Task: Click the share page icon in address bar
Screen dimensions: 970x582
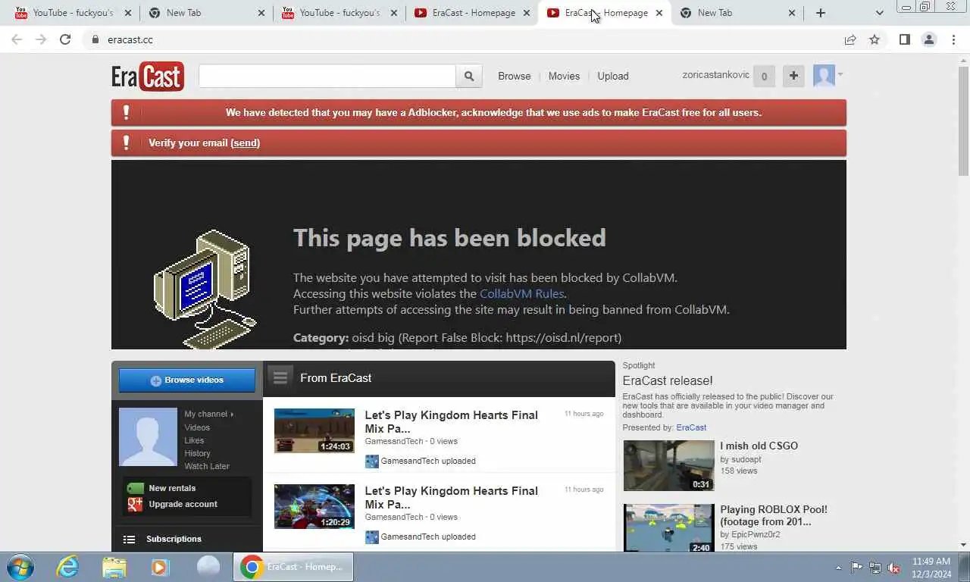Action: click(850, 39)
